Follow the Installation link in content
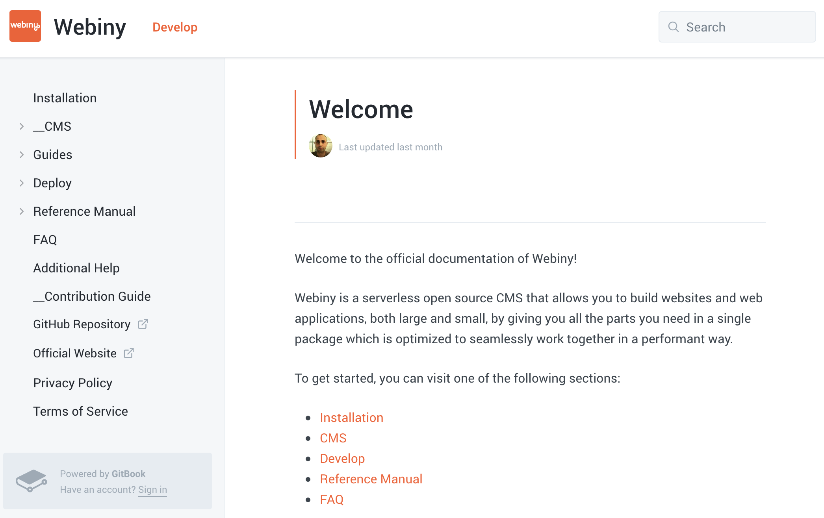The width and height of the screenshot is (824, 518). pyautogui.click(x=351, y=418)
